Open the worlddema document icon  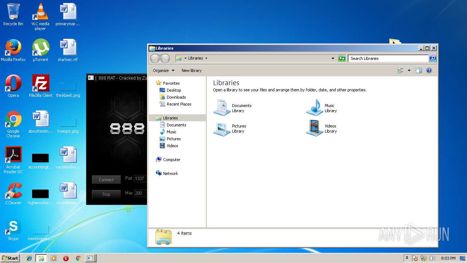click(67, 194)
